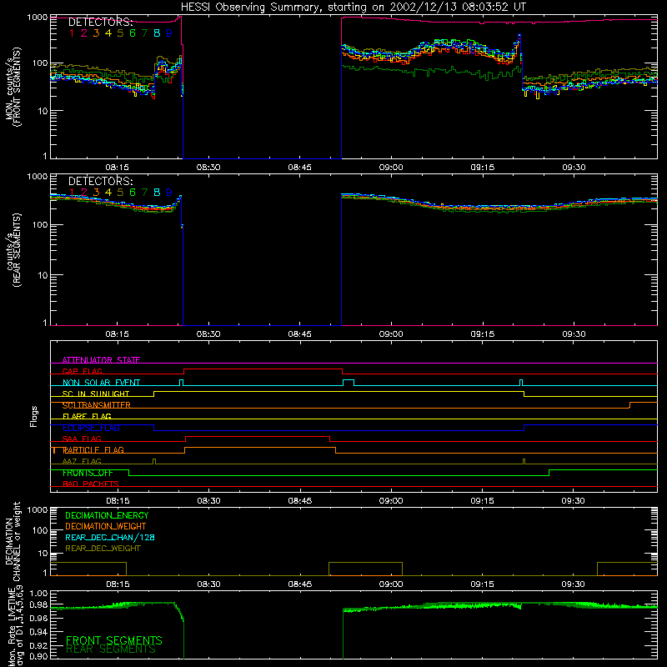Click the SC_IN_SUNLIGHT flag label

pos(96,394)
